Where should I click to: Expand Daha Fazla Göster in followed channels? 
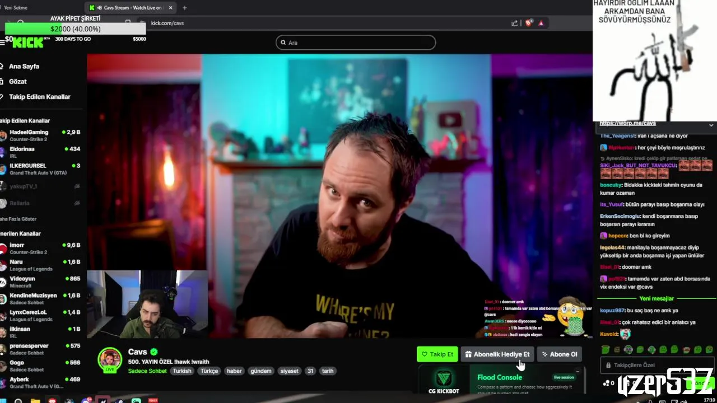point(18,219)
